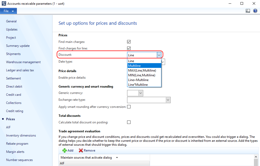Maximize the Accounts receivable parameters window

point(242,3)
